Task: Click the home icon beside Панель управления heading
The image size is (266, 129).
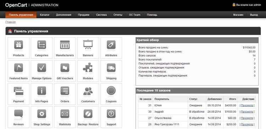Action: coord(10,31)
